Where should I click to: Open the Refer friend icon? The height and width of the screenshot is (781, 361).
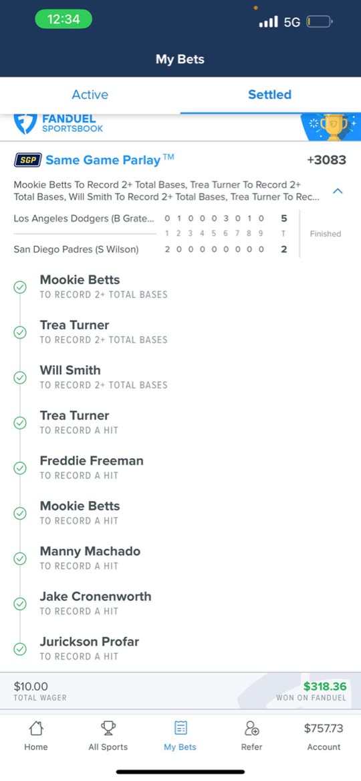251,729
